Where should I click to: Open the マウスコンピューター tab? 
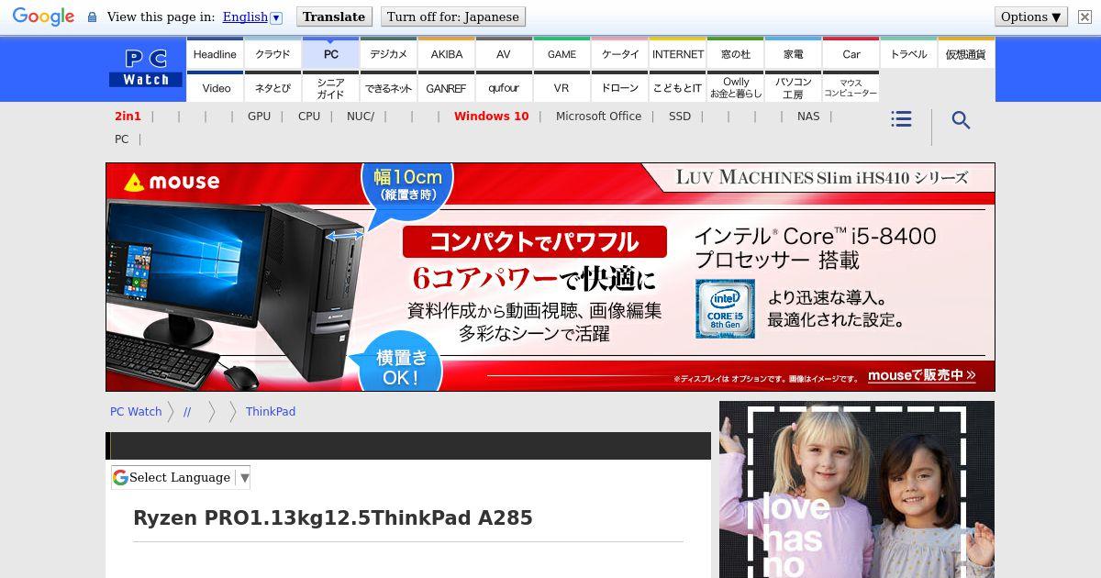click(851, 87)
